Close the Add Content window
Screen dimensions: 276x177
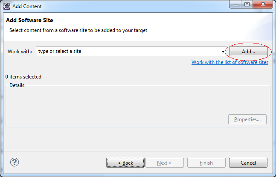click(x=263, y=5)
